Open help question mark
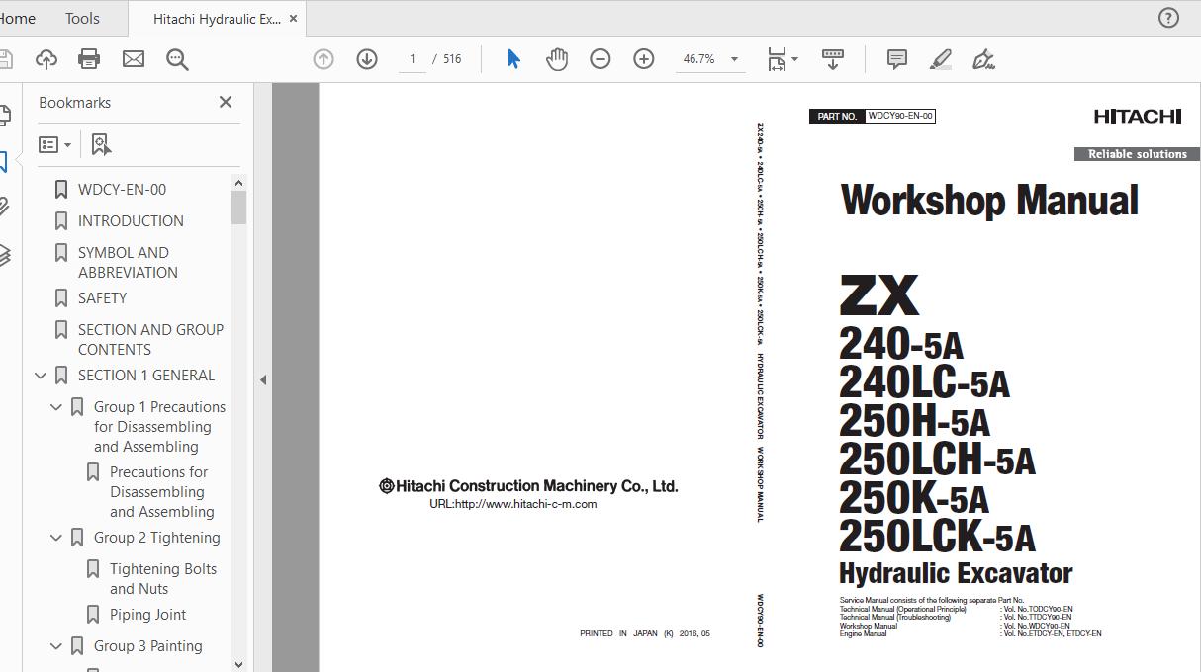Screen dimensions: 1201x672 (1168, 18)
